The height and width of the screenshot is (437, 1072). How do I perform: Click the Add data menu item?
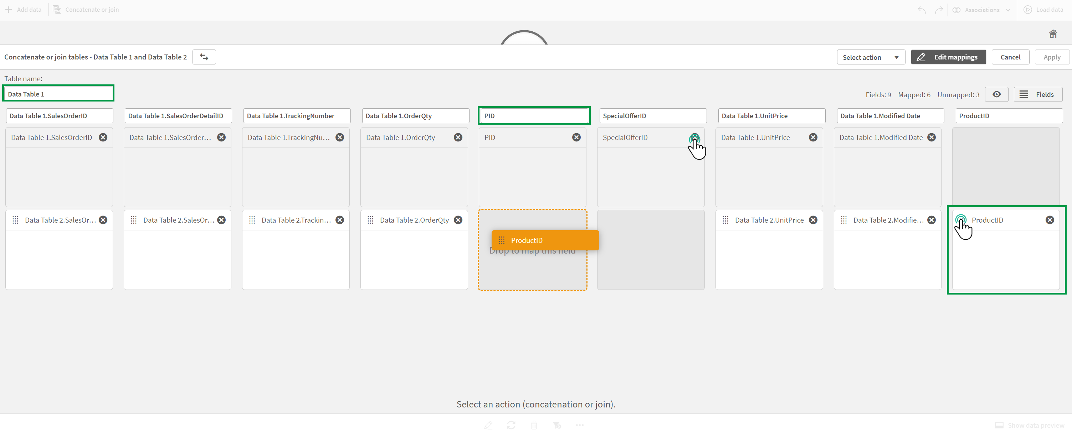click(x=25, y=9)
